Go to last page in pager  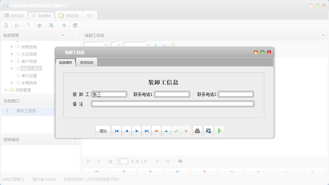pos(168,161)
